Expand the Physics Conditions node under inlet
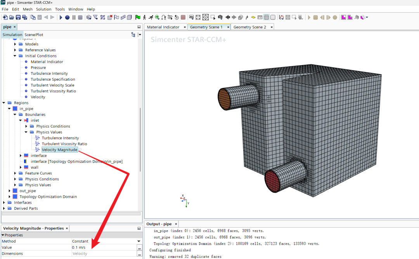Image resolution: width=419 pixels, height=259 pixels. pyautogui.click(x=26, y=126)
